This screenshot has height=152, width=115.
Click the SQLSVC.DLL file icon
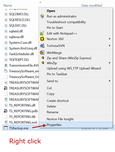click(6, 25)
